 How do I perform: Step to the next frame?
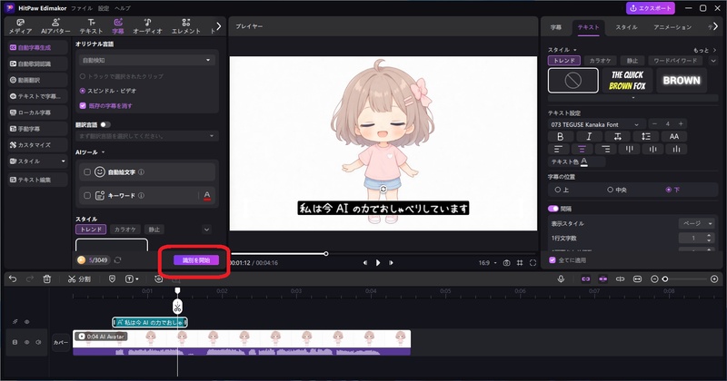point(391,262)
